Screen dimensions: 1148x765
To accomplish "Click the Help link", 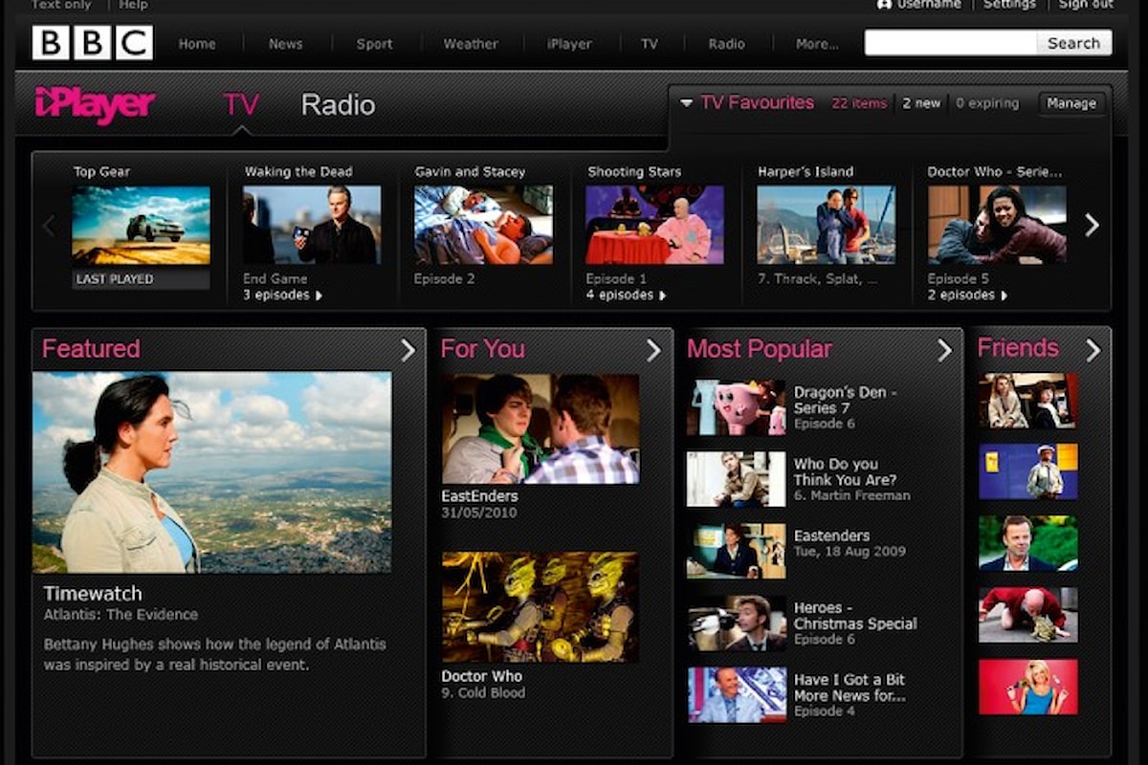I will (x=133, y=5).
